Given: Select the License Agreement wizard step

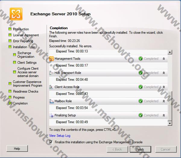Looking at the screenshot, I should pyautogui.click(x=26, y=35).
